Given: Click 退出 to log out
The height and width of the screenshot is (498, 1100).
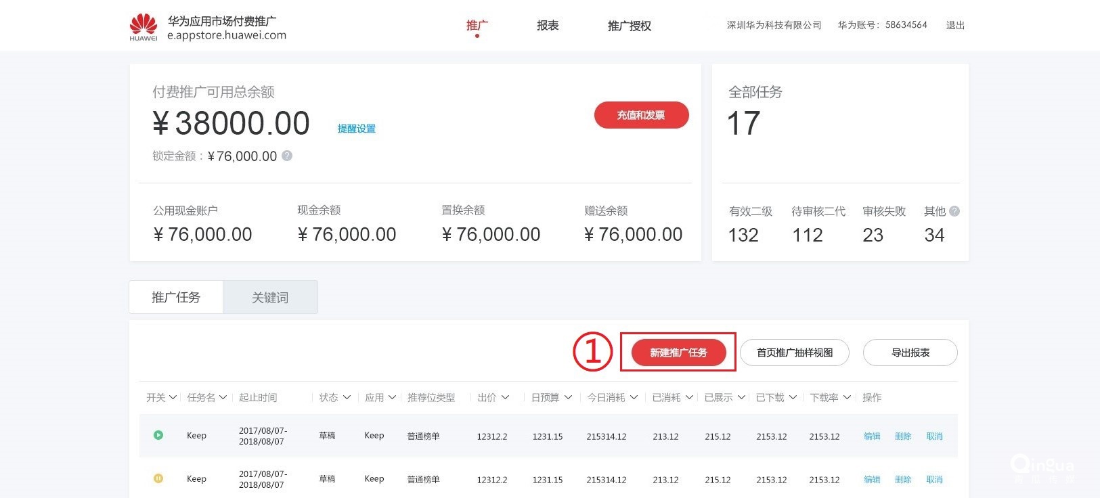Looking at the screenshot, I should (x=955, y=25).
